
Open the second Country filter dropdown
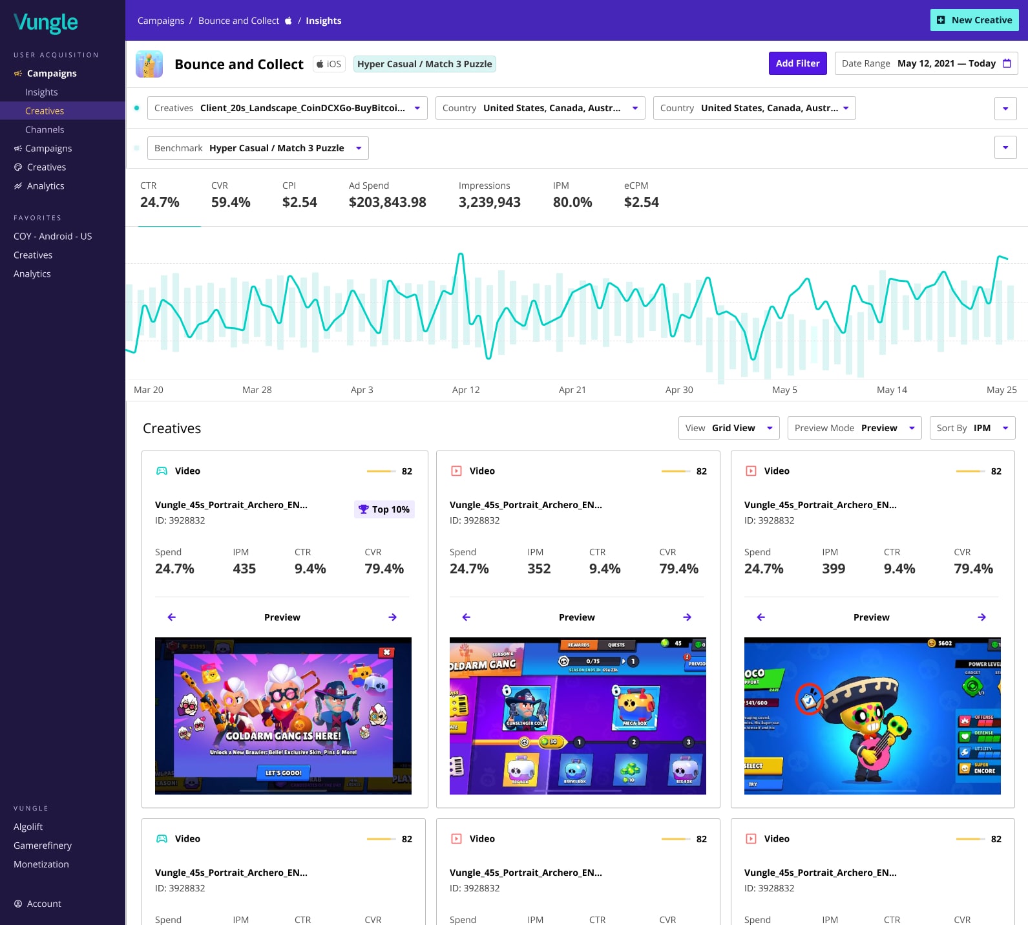click(x=754, y=108)
